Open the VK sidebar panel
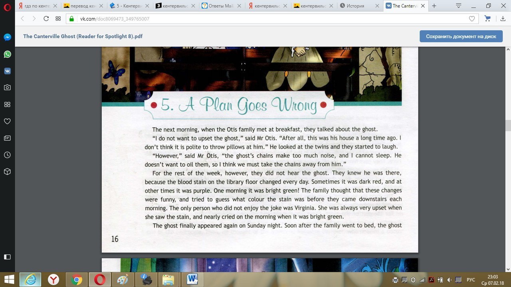The width and height of the screenshot is (511, 287). pyautogui.click(x=7, y=71)
